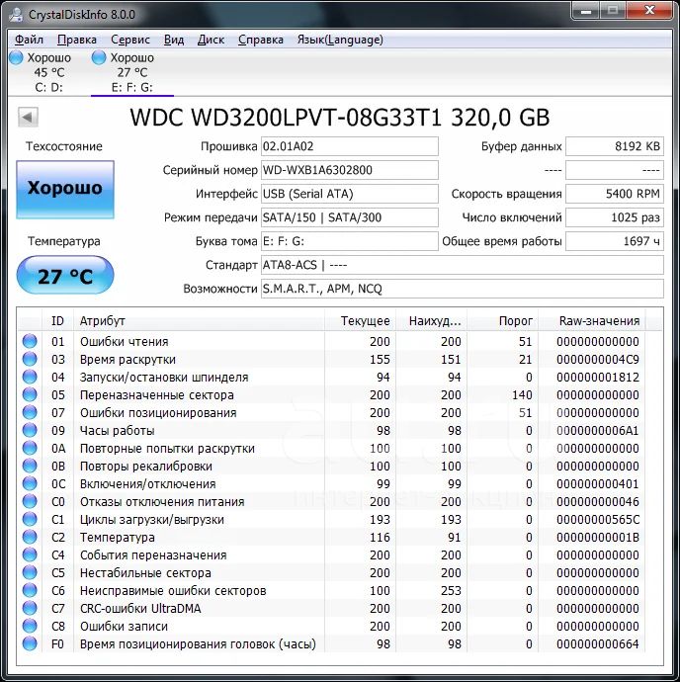
Task: Click the power-on hours value 1697 ч
Action: coord(615,241)
